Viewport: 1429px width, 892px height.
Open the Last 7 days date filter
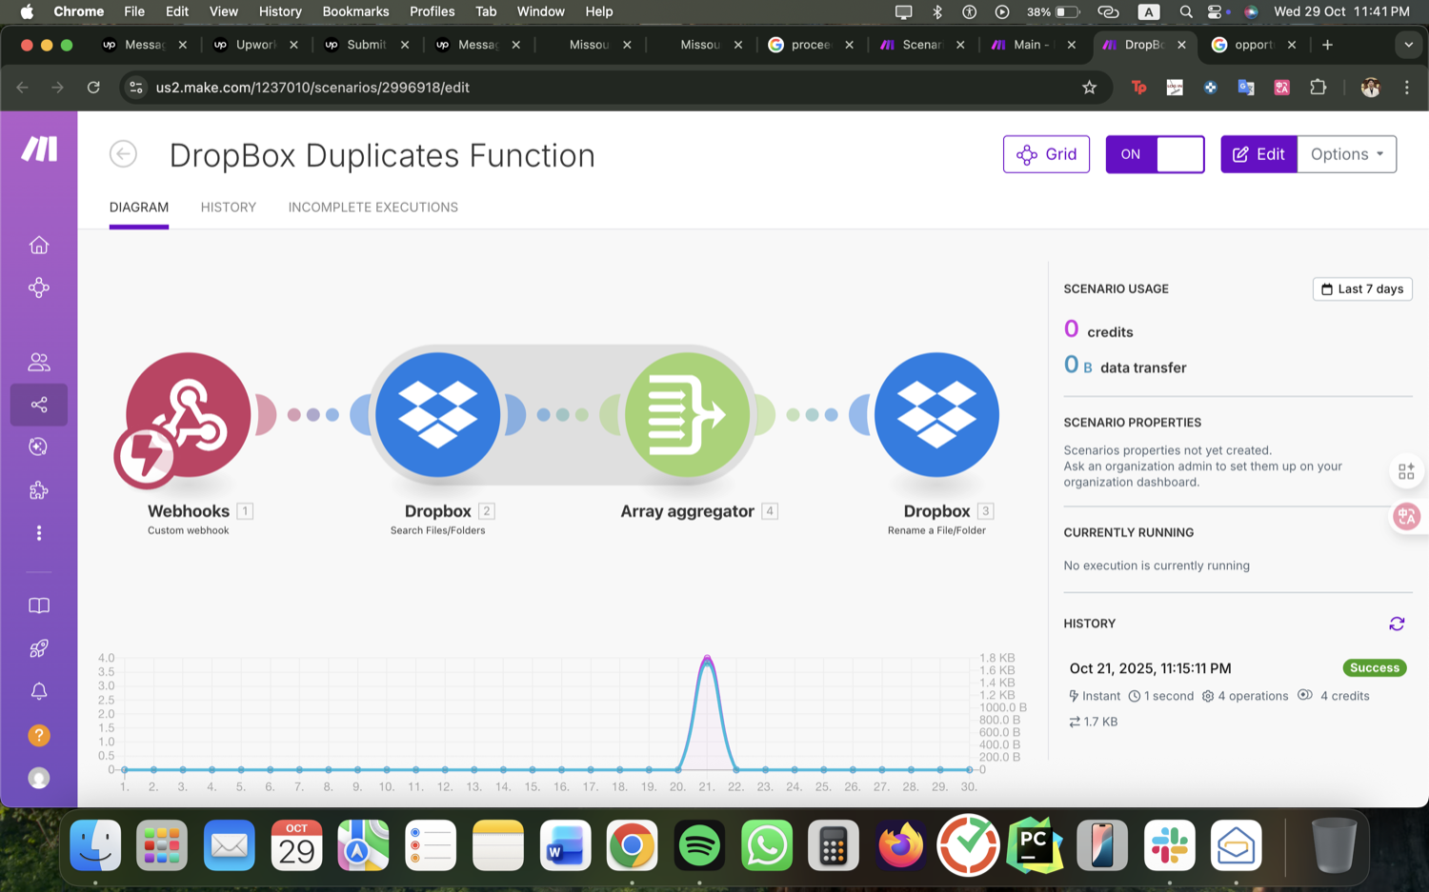pos(1362,289)
